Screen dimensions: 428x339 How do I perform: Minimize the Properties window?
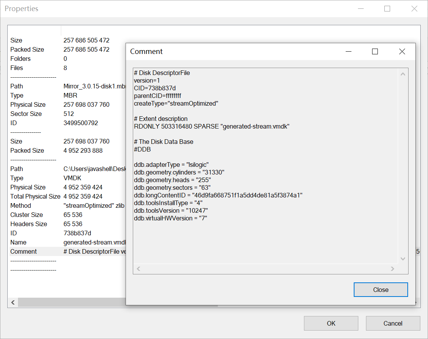[361, 9]
